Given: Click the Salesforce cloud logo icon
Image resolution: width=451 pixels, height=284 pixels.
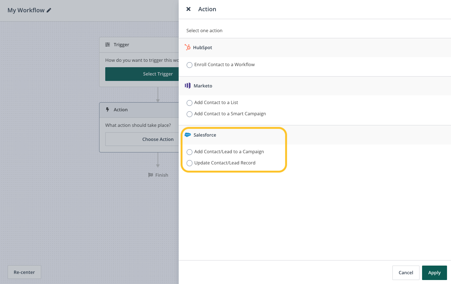Looking at the screenshot, I should click(188, 135).
